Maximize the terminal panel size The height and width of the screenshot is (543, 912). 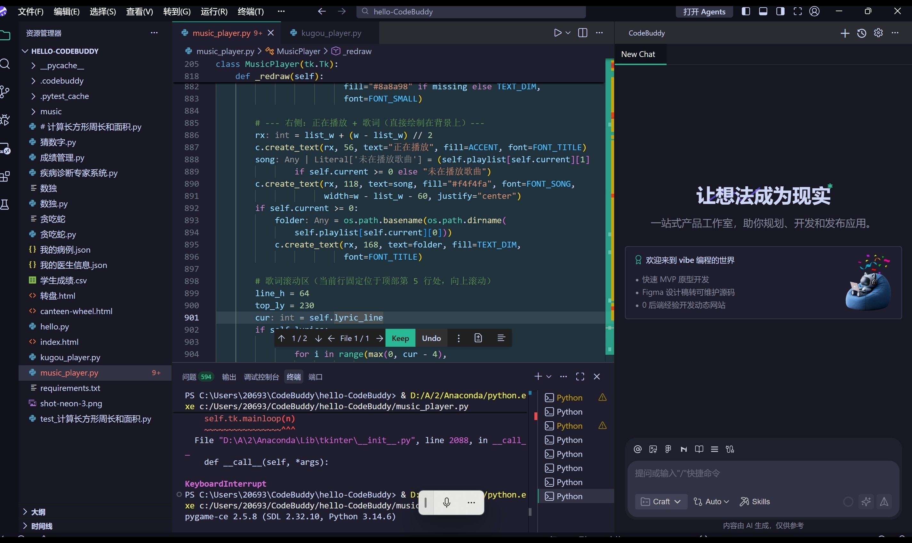580,377
